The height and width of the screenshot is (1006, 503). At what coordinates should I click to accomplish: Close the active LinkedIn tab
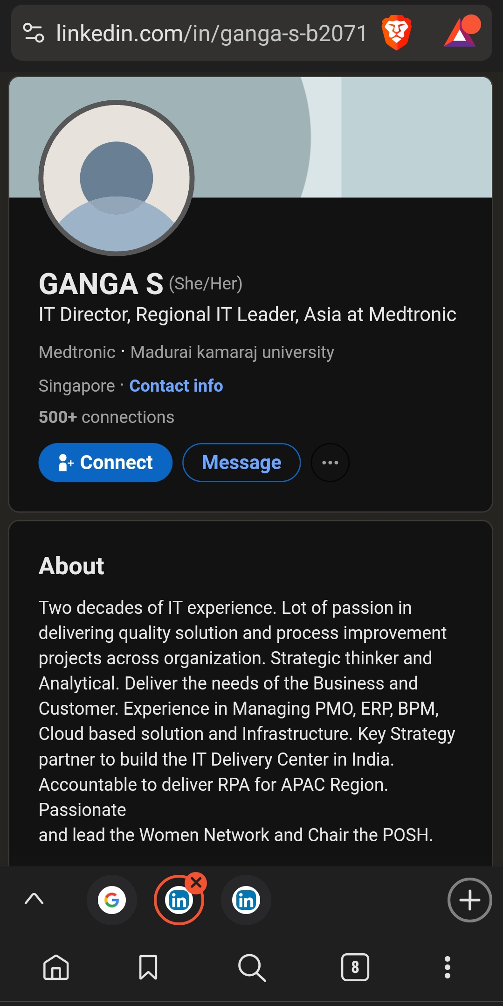(196, 882)
